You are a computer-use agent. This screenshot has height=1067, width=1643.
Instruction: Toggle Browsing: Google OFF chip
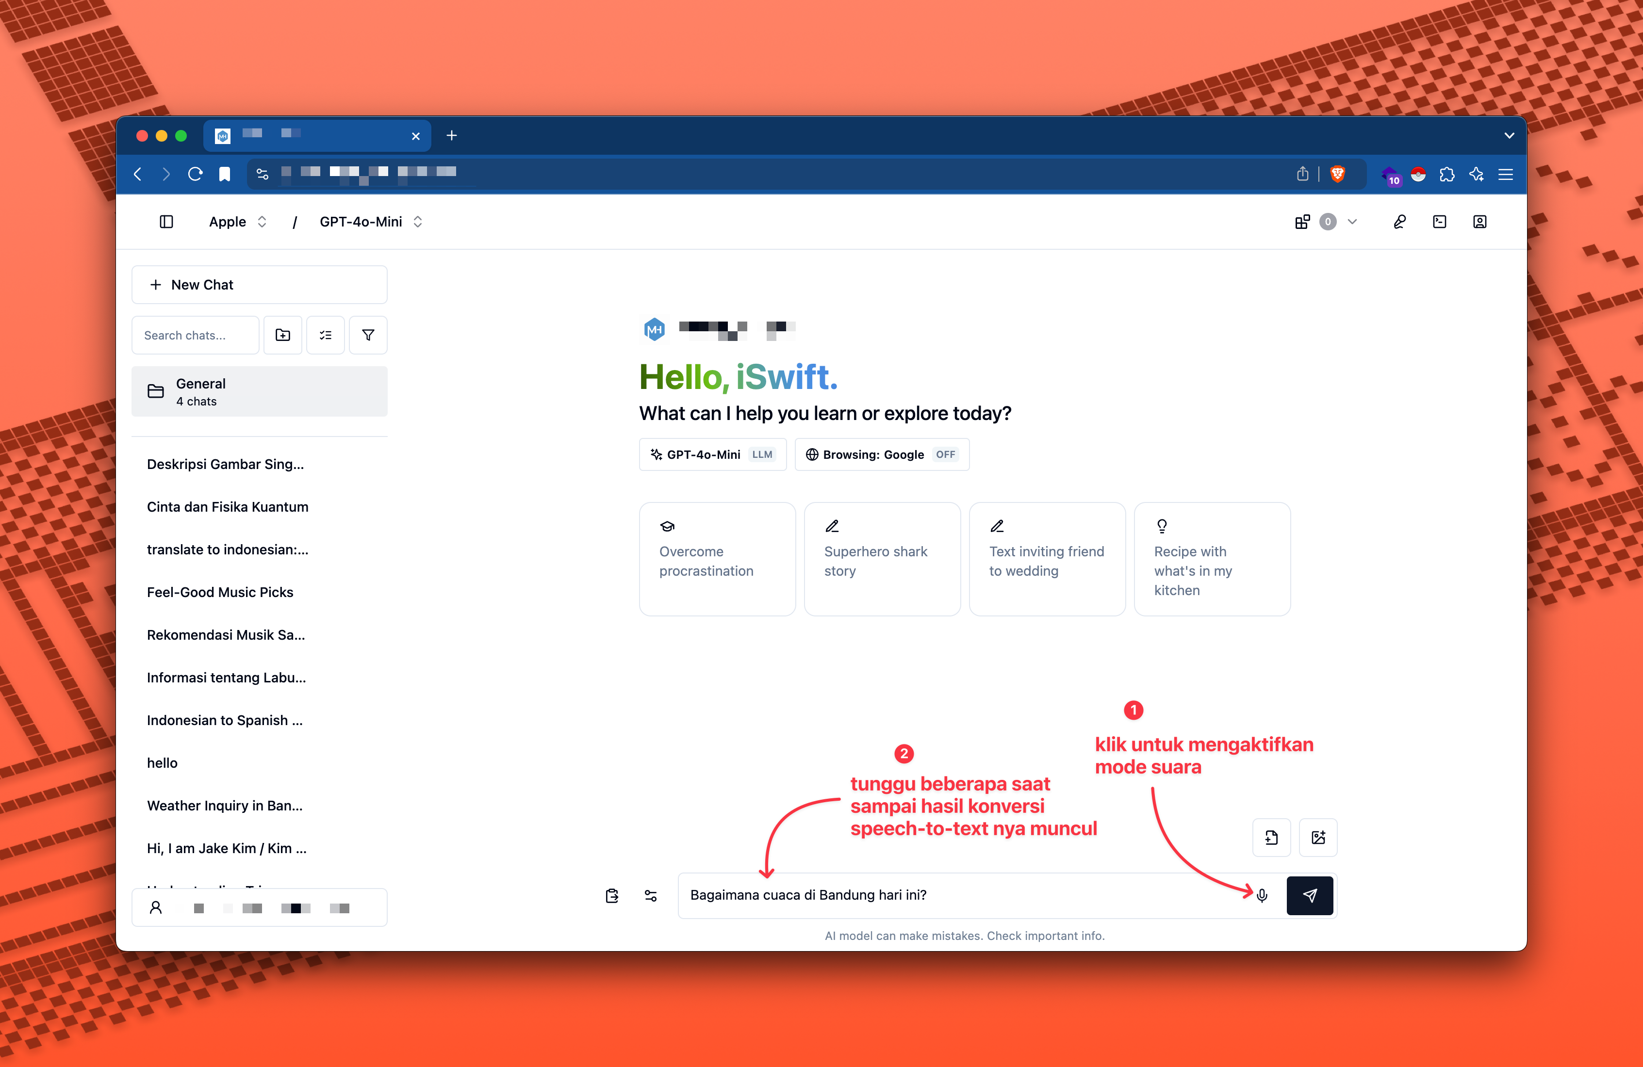click(882, 454)
